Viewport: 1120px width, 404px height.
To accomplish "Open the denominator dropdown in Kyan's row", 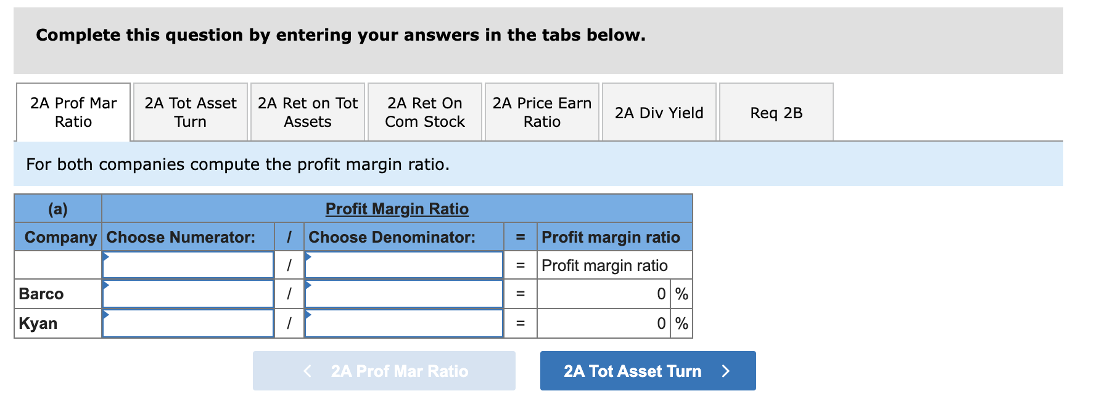I will (x=404, y=323).
